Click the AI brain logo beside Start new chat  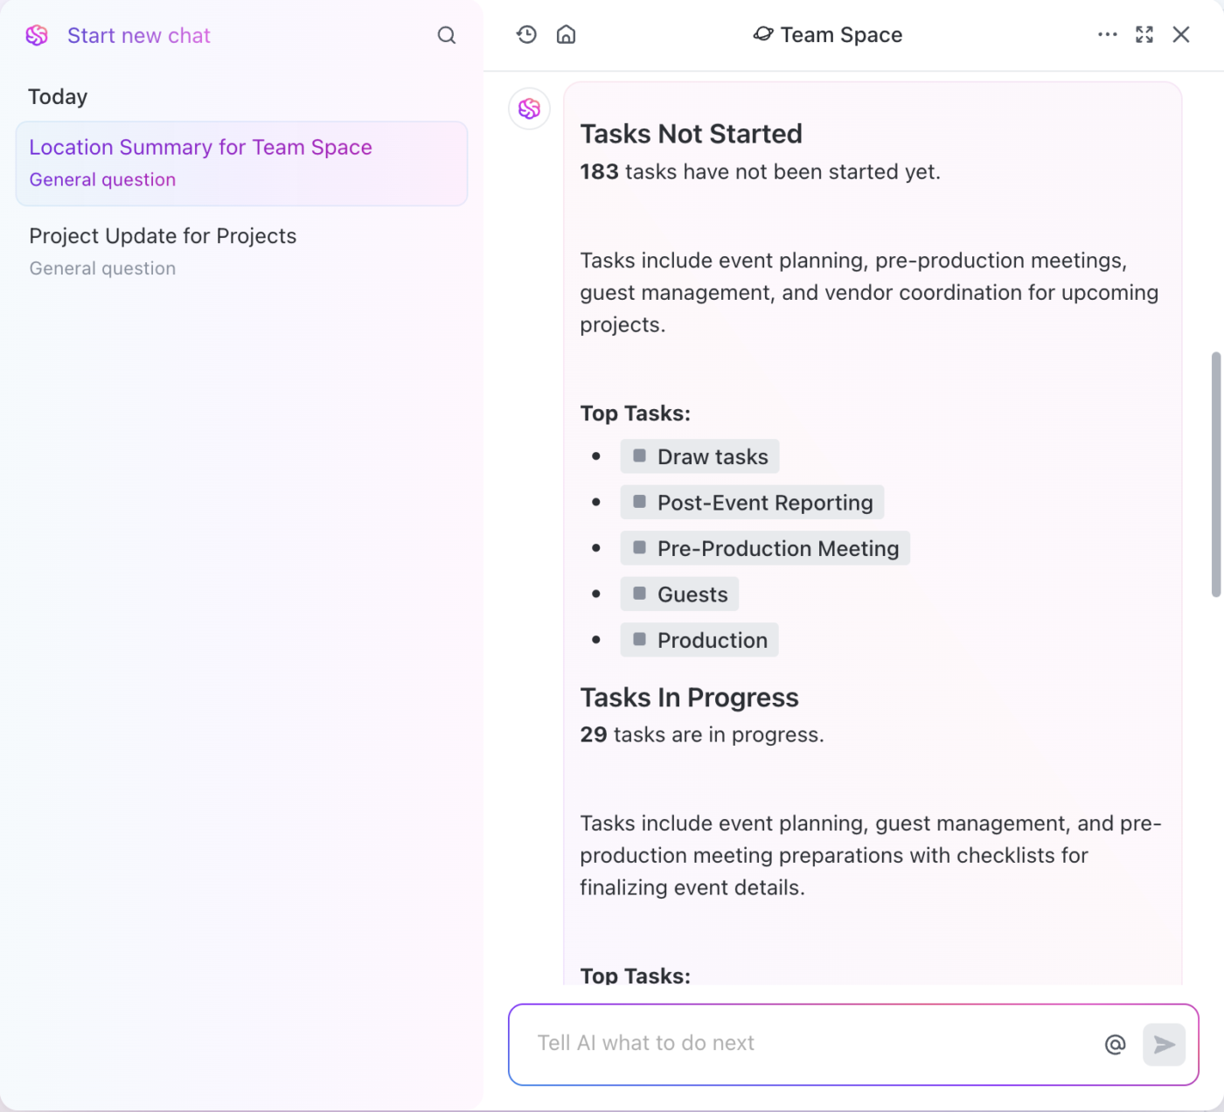[x=37, y=36]
